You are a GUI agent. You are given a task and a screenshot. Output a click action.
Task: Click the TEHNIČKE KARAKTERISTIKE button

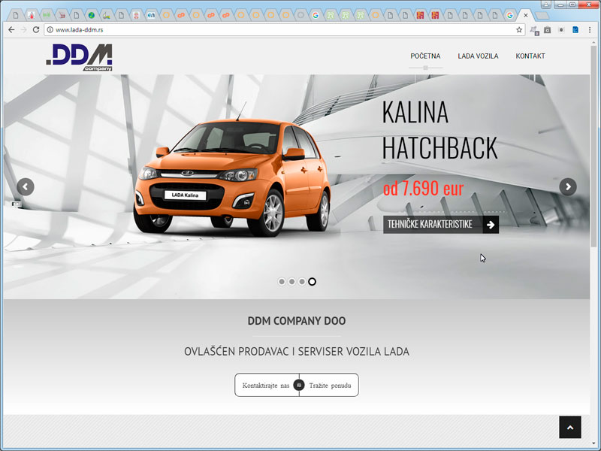pyautogui.click(x=440, y=224)
